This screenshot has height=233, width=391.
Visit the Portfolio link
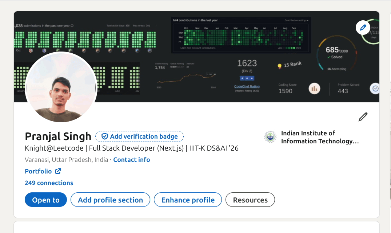click(x=43, y=171)
